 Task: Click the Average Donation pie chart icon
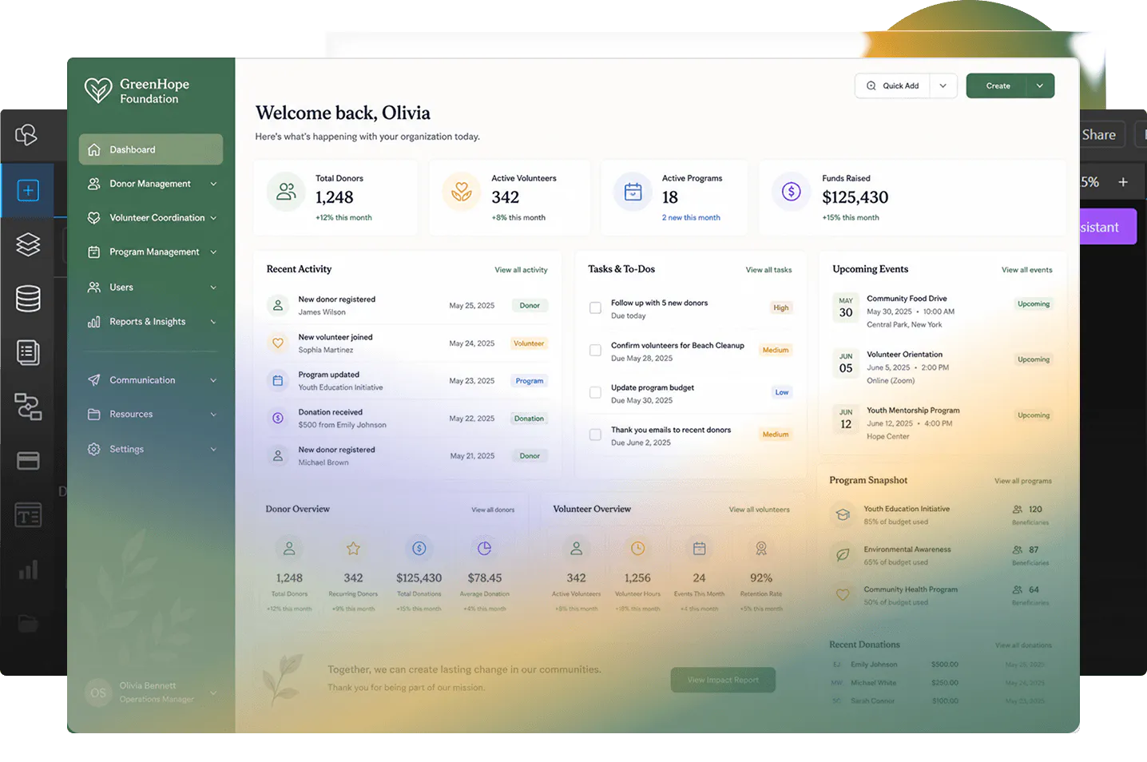[x=484, y=549]
